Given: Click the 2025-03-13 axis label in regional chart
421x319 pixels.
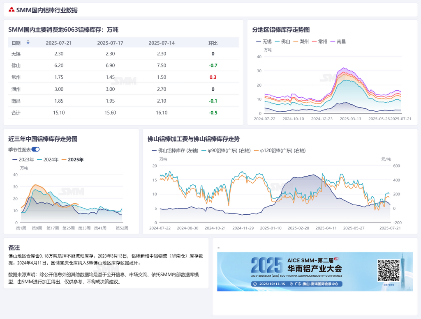Looking at the screenshot, I should click(x=350, y=119).
